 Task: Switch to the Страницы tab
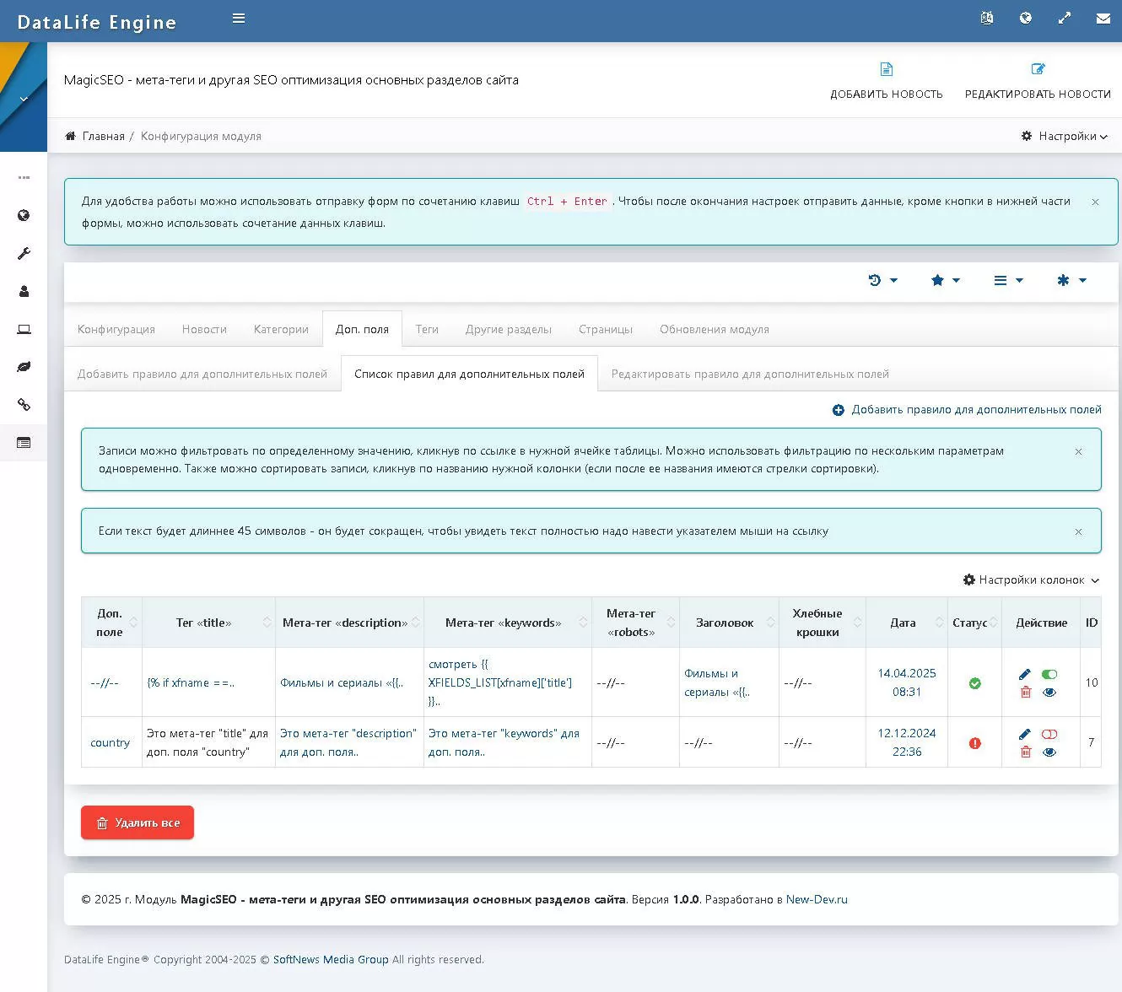[606, 329]
